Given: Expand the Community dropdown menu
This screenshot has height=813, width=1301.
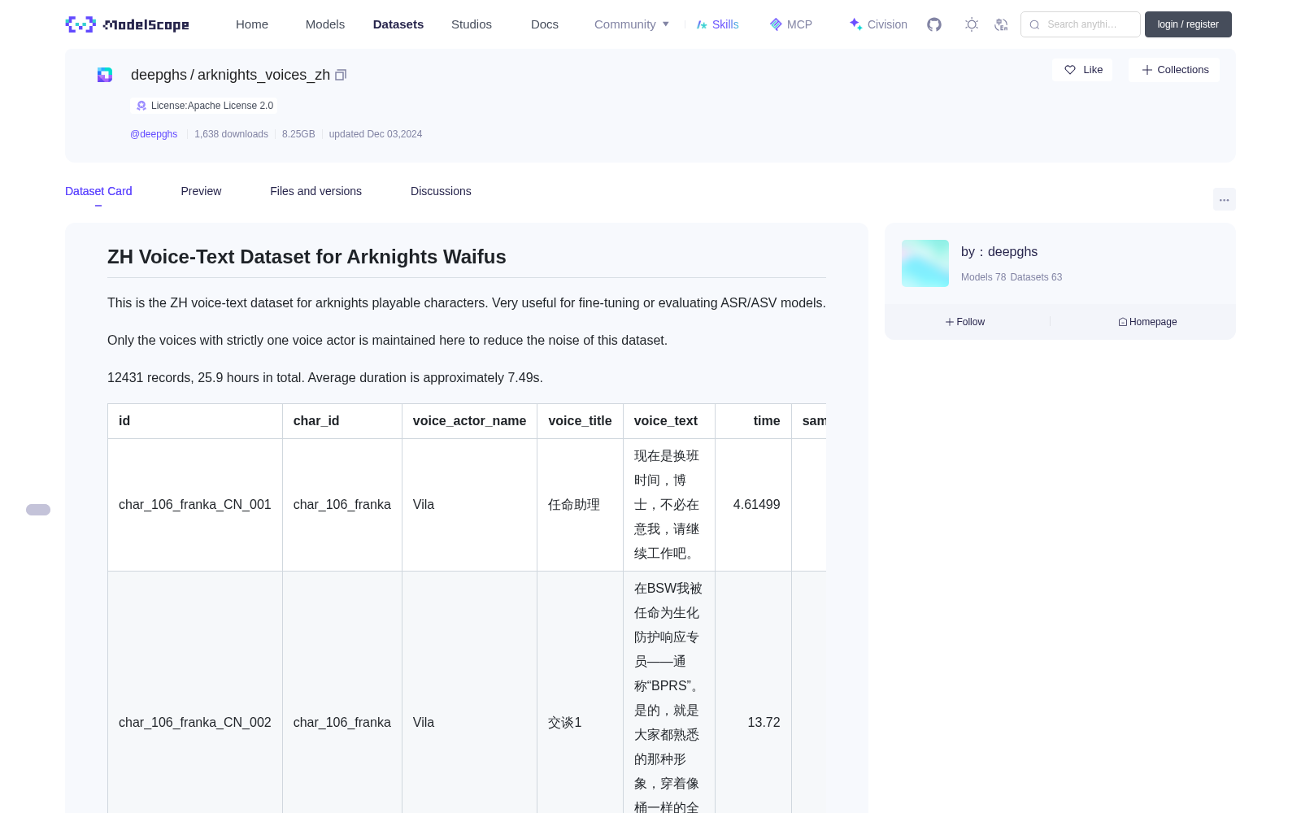Looking at the screenshot, I should (x=632, y=24).
